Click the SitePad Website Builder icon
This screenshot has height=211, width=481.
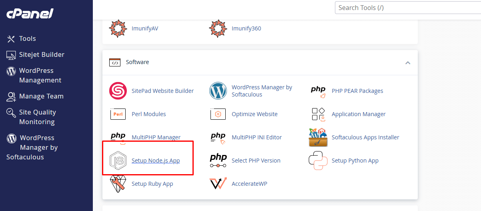click(x=118, y=91)
